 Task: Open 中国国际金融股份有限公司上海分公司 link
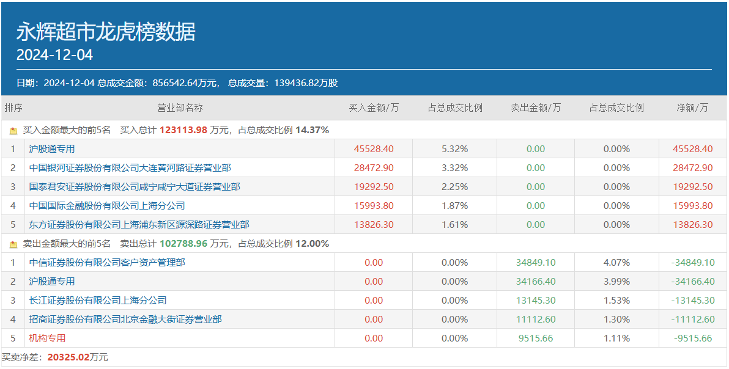pyautogui.click(x=107, y=206)
